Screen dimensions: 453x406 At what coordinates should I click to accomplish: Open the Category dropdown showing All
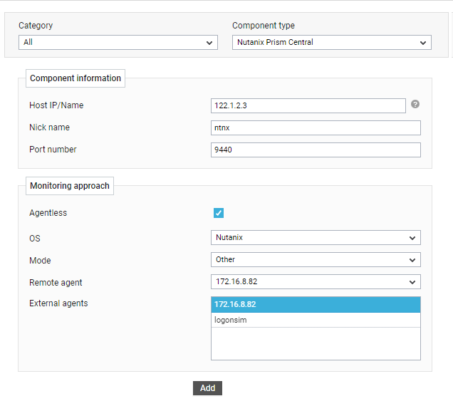[x=118, y=43]
